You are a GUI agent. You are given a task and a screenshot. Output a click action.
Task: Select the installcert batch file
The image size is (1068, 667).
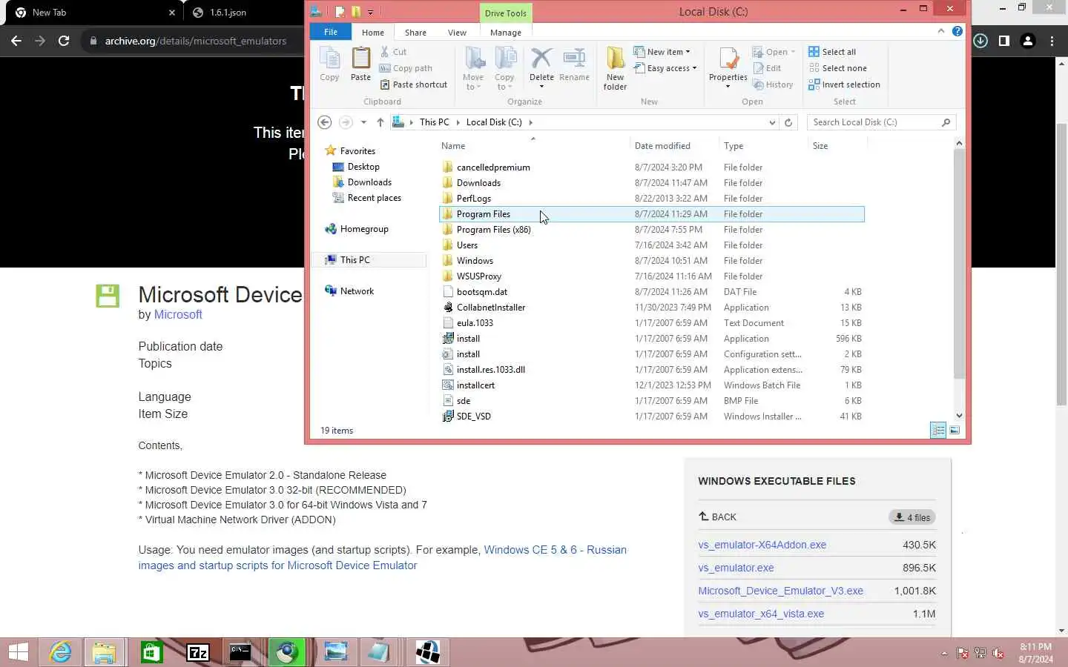tap(652, 385)
